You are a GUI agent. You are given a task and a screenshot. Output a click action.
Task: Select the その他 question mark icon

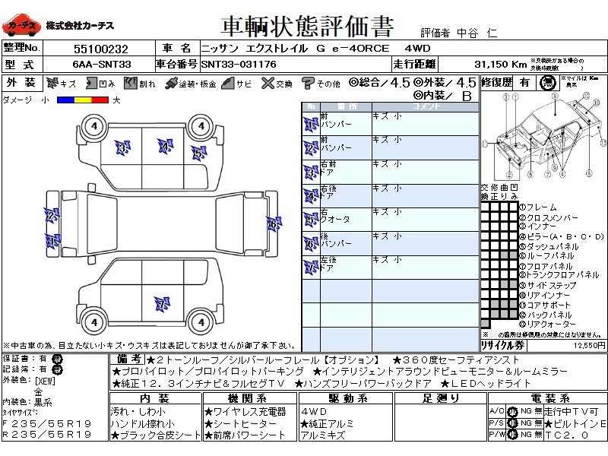coord(308,83)
